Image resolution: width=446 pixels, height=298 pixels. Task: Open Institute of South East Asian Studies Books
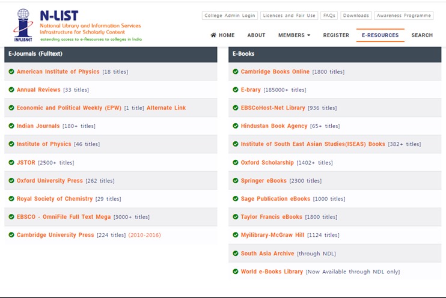coord(313,144)
